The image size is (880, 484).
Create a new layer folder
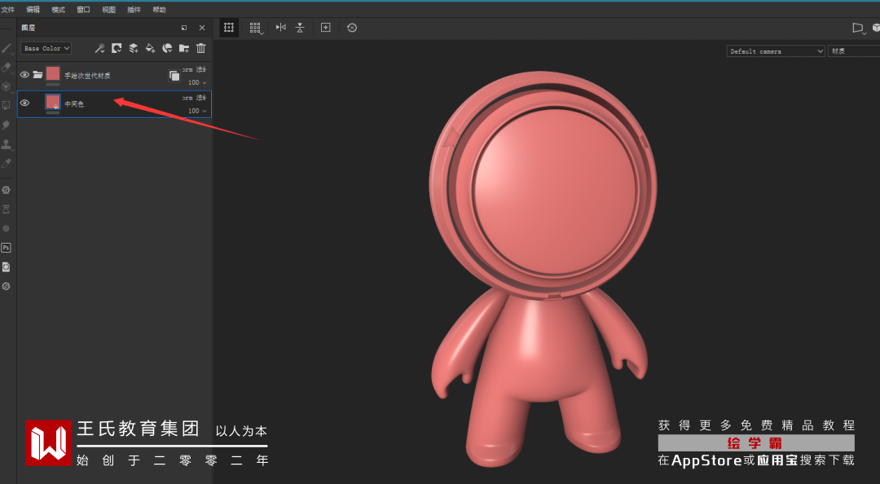[x=183, y=48]
